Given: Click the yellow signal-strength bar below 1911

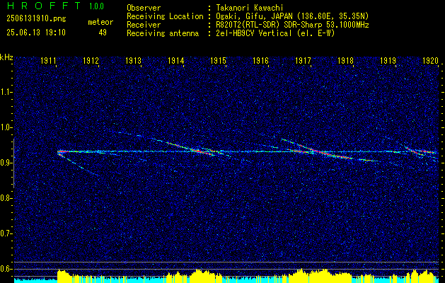Looking at the screenshot, I should click(x=64, y=276).
